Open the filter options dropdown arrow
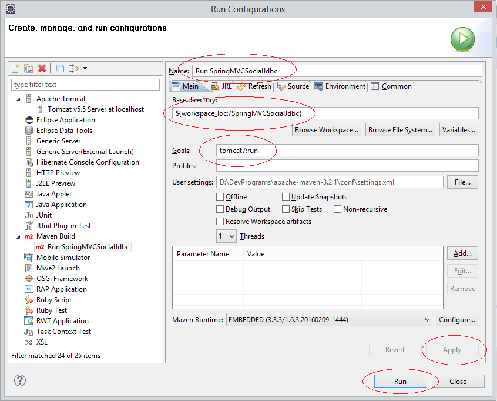Screen dimensions: 497x401 click(85, 68)
